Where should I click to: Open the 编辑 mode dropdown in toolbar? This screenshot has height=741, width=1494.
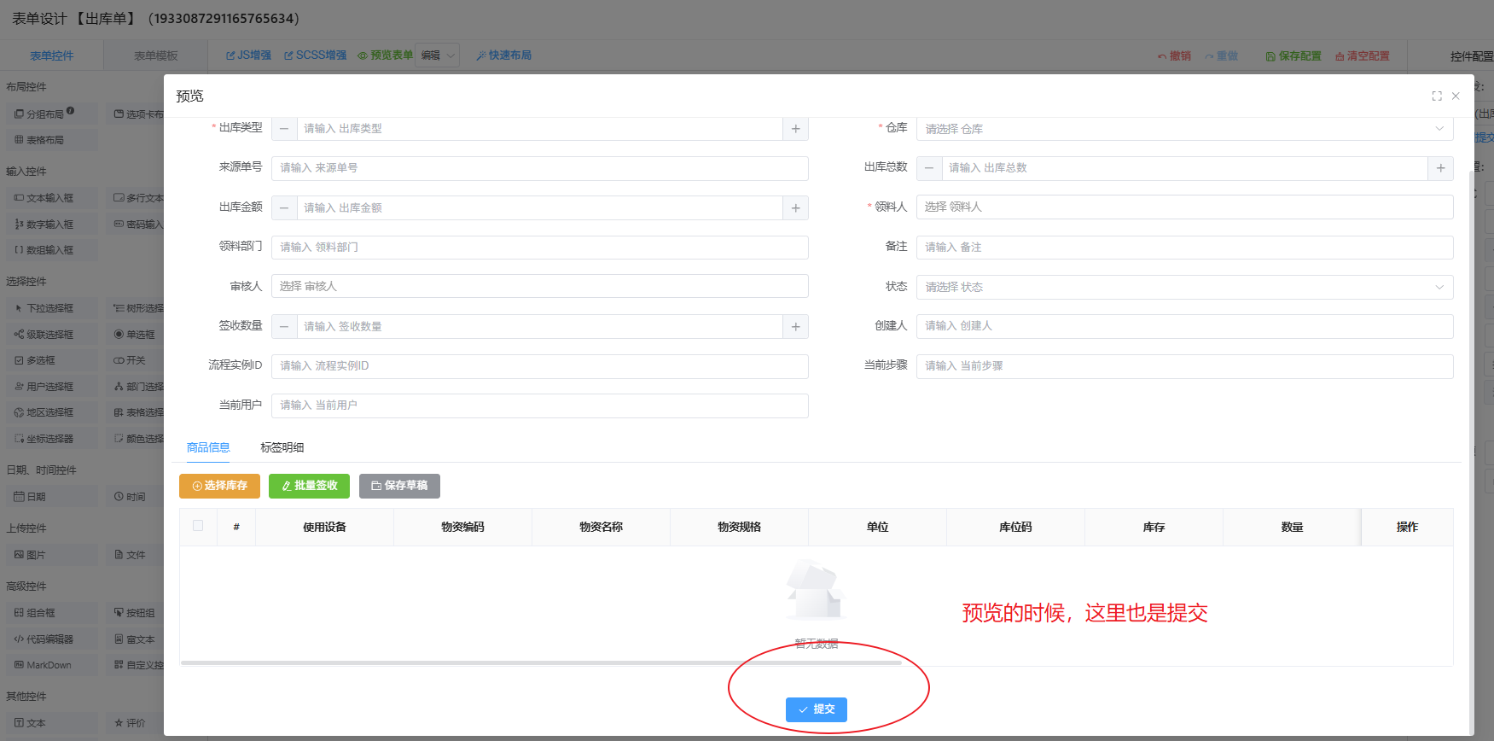(438, 55)
